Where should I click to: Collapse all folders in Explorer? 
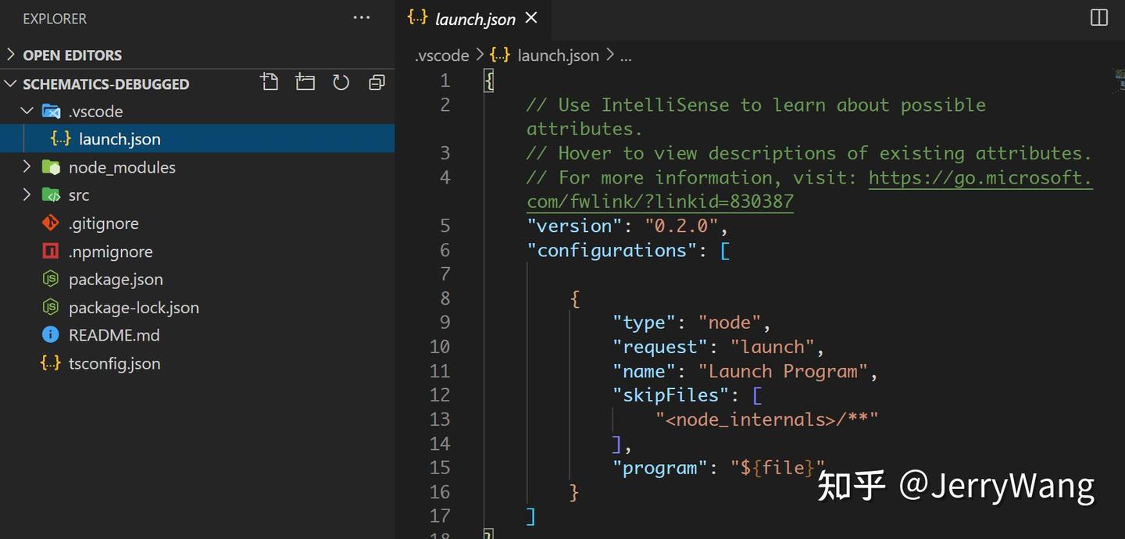377,82
